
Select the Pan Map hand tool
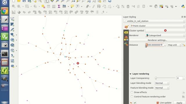47,1
